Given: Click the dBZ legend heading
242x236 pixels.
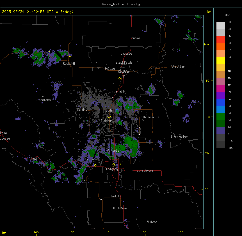Looking at the screenshot, I should pyautogui.click(x=227, y=15).
